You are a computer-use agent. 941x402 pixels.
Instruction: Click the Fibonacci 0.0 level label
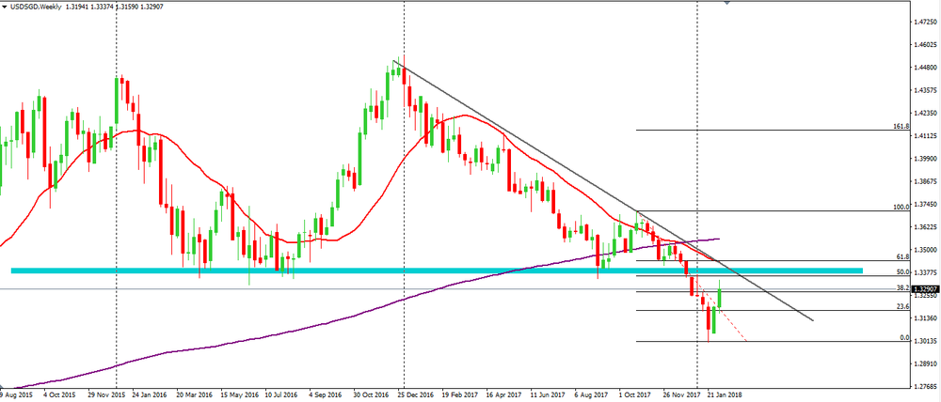905,337
